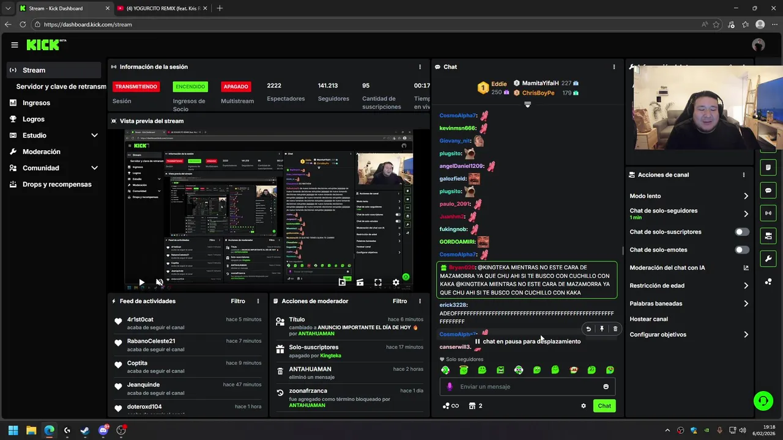Open Acciones de canal three-dot menu

pyautogui.click(x=744, y=175)
